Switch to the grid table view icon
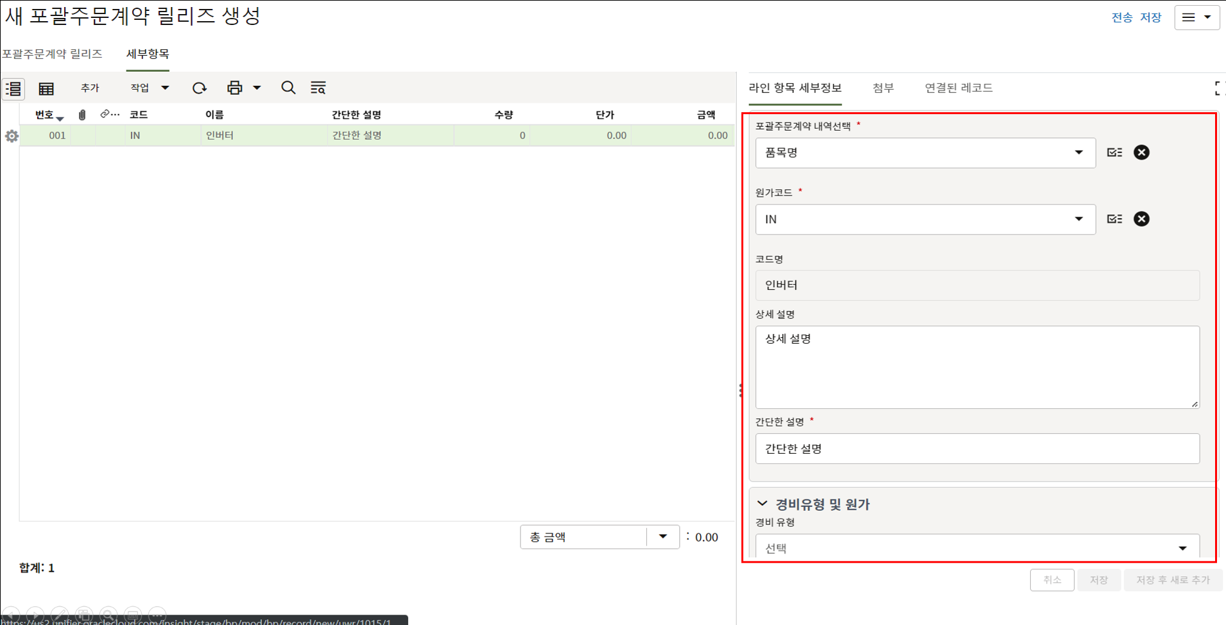The image size is (1226, 625). click(46, 88)
